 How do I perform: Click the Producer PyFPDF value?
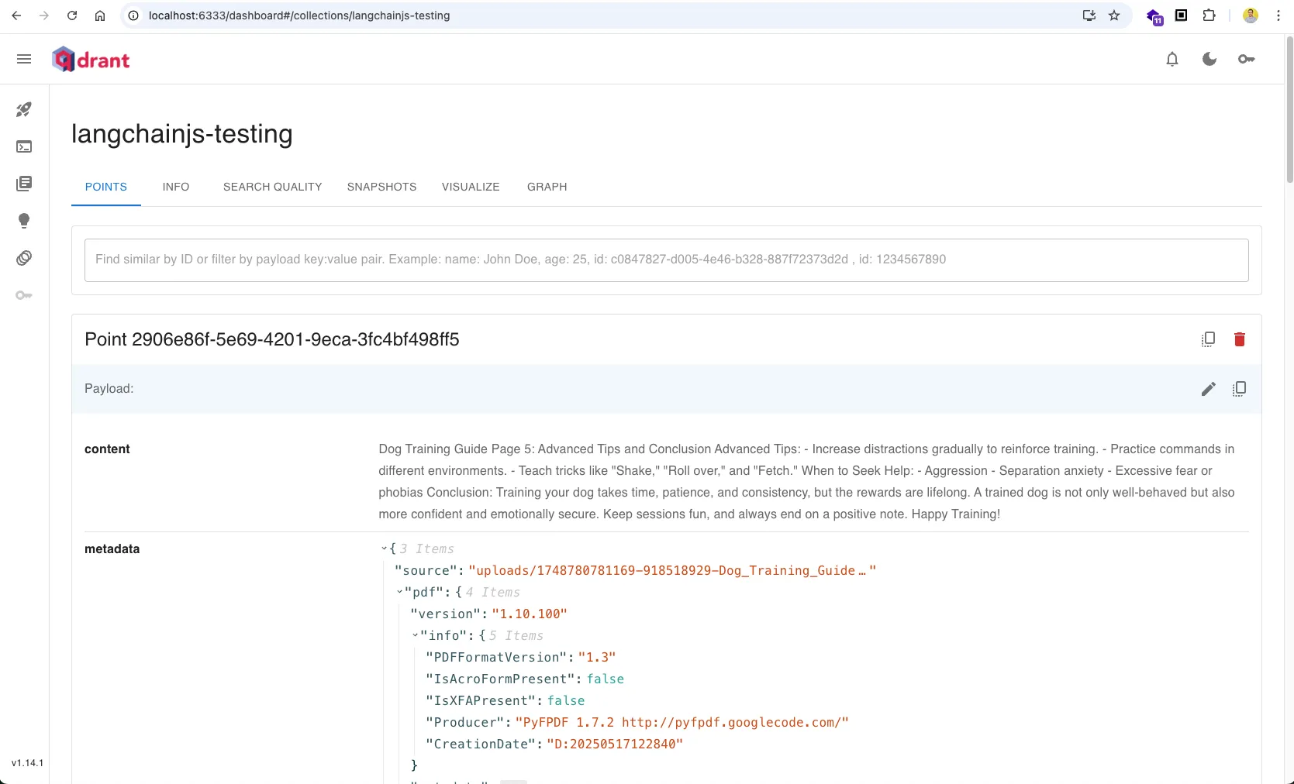click(682, 723)
